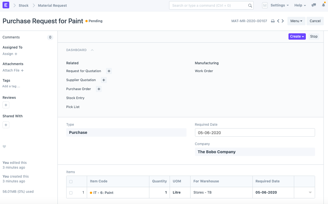The height and width of the screenshot is (204, 328).
Task: Open the Settings menu
Action: pos(279,5)
